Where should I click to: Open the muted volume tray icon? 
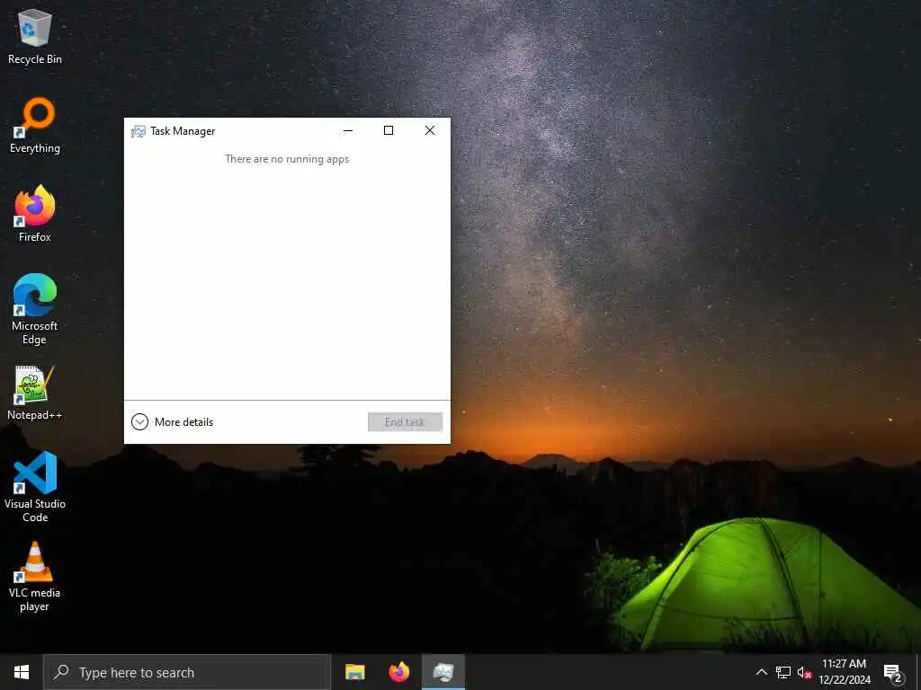[x=804, y=672]
